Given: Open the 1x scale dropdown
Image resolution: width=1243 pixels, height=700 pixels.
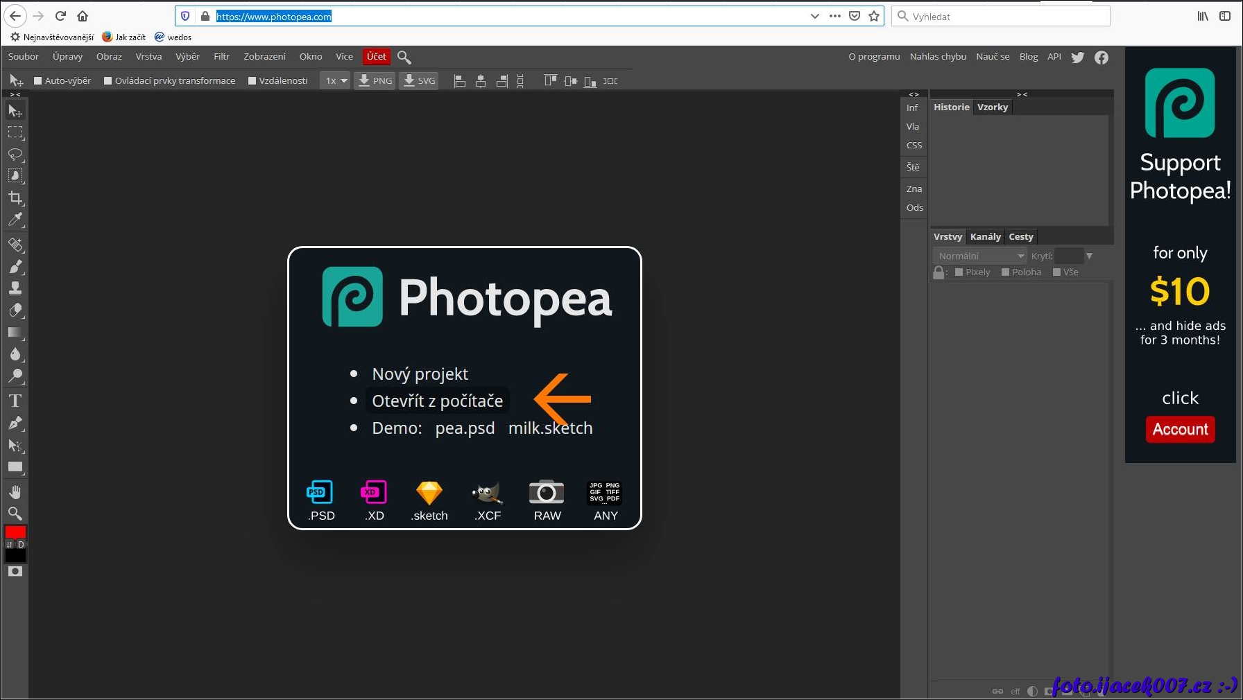Looking at the screenshot, I should point(336,81).
